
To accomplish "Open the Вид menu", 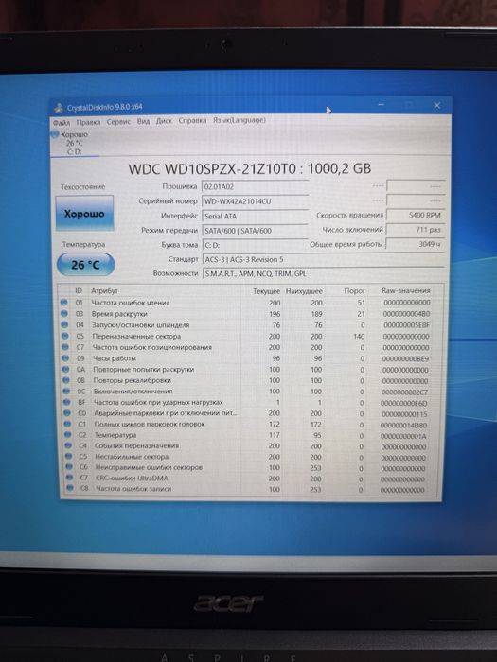I will 143,121.
